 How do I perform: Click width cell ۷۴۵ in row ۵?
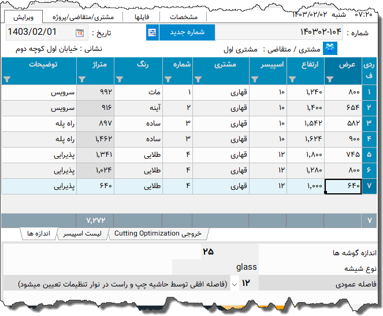(343, 155)
